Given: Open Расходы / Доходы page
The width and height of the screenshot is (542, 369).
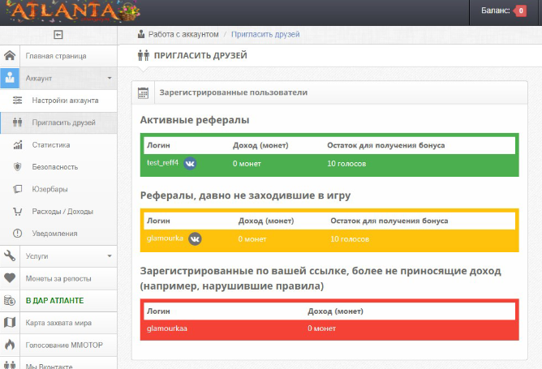Looking at the screenshot, I should pyautogui.click(x=62, y=212).
